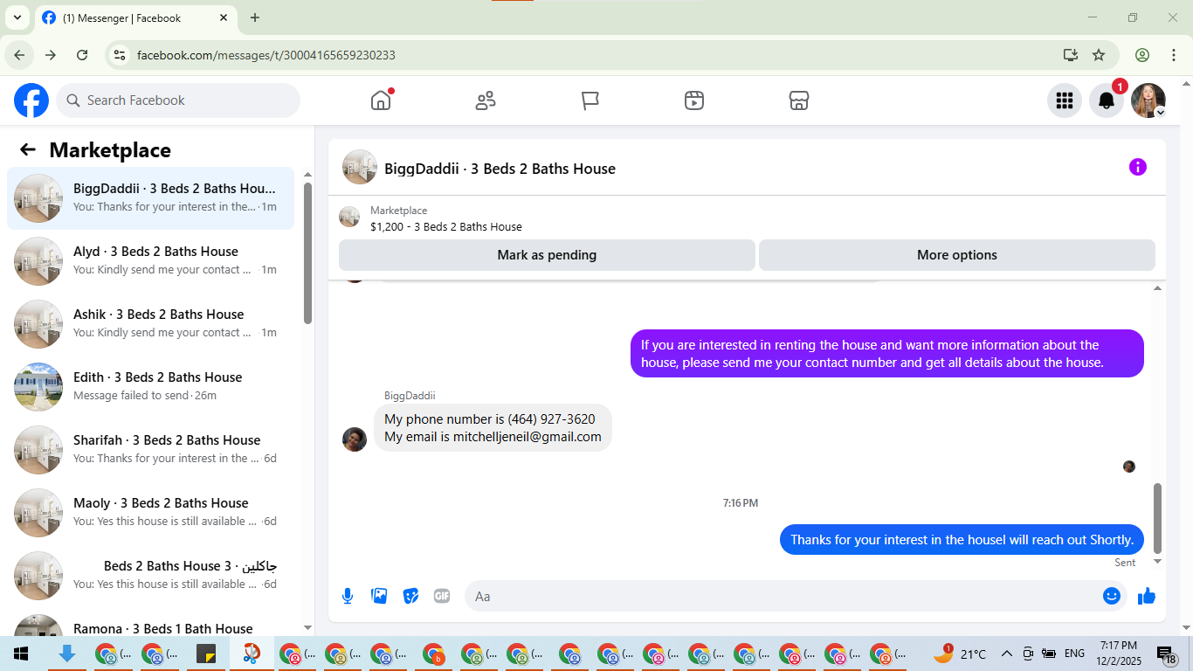1193x671 pixels.
Task: Reload the page
Action: (x=82, y=55)
